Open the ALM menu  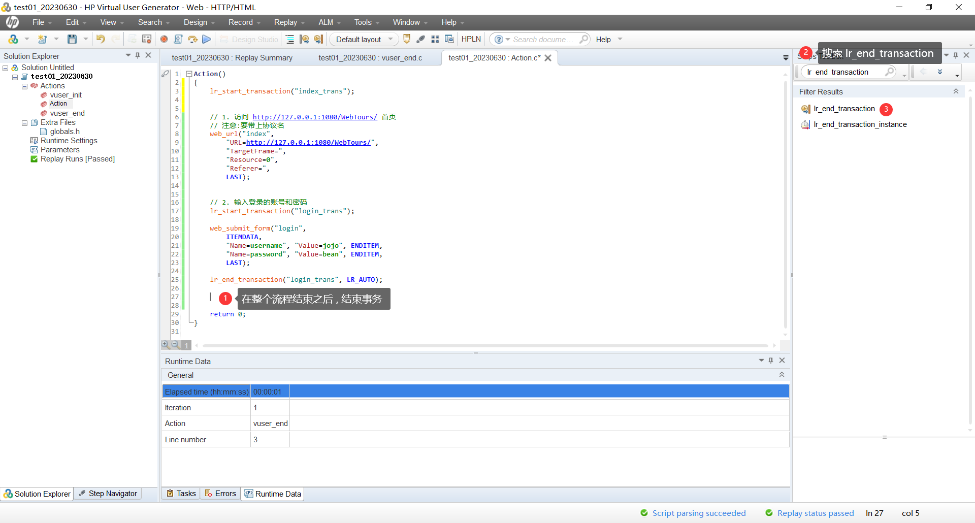tap(329, 22)
